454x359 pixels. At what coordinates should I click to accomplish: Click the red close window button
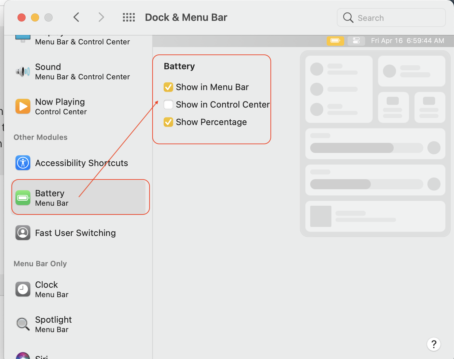[22, 17]
